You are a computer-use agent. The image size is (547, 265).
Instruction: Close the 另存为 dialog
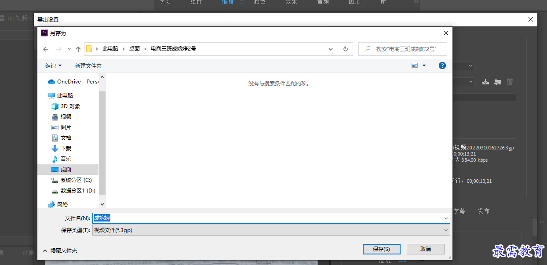coord(445,33)
